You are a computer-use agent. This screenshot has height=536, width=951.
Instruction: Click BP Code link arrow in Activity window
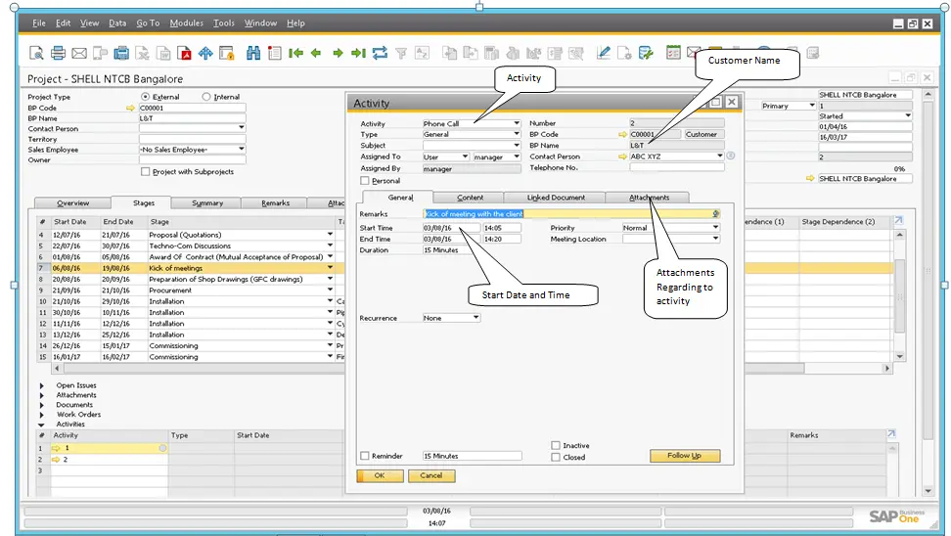click(x=622, y=135)
